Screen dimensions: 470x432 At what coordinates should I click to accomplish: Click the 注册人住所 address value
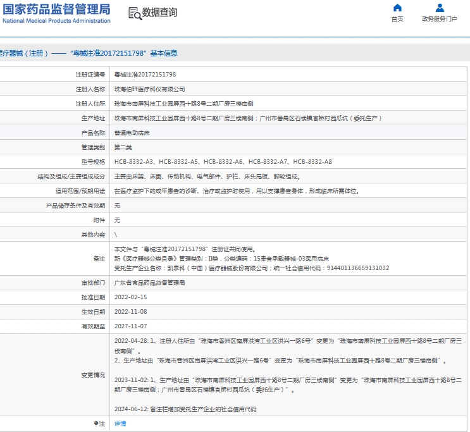pyautogui.click(x=183, y=104)
